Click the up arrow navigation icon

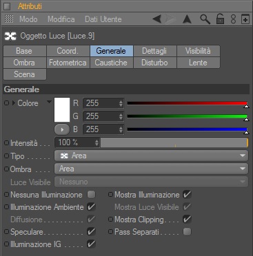click(187, 19)
